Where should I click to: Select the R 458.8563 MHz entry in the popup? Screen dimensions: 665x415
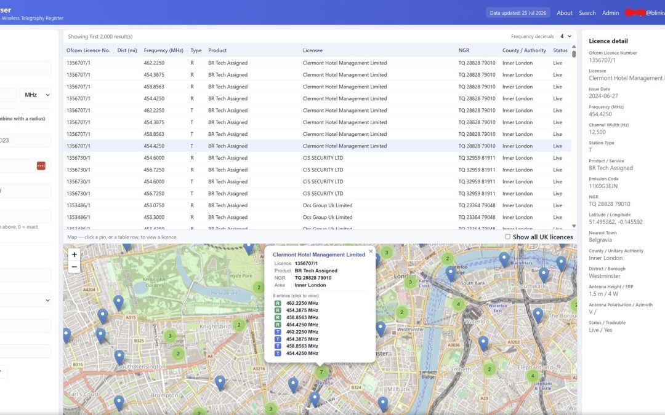pyautogui.click(x=296, y=318)
